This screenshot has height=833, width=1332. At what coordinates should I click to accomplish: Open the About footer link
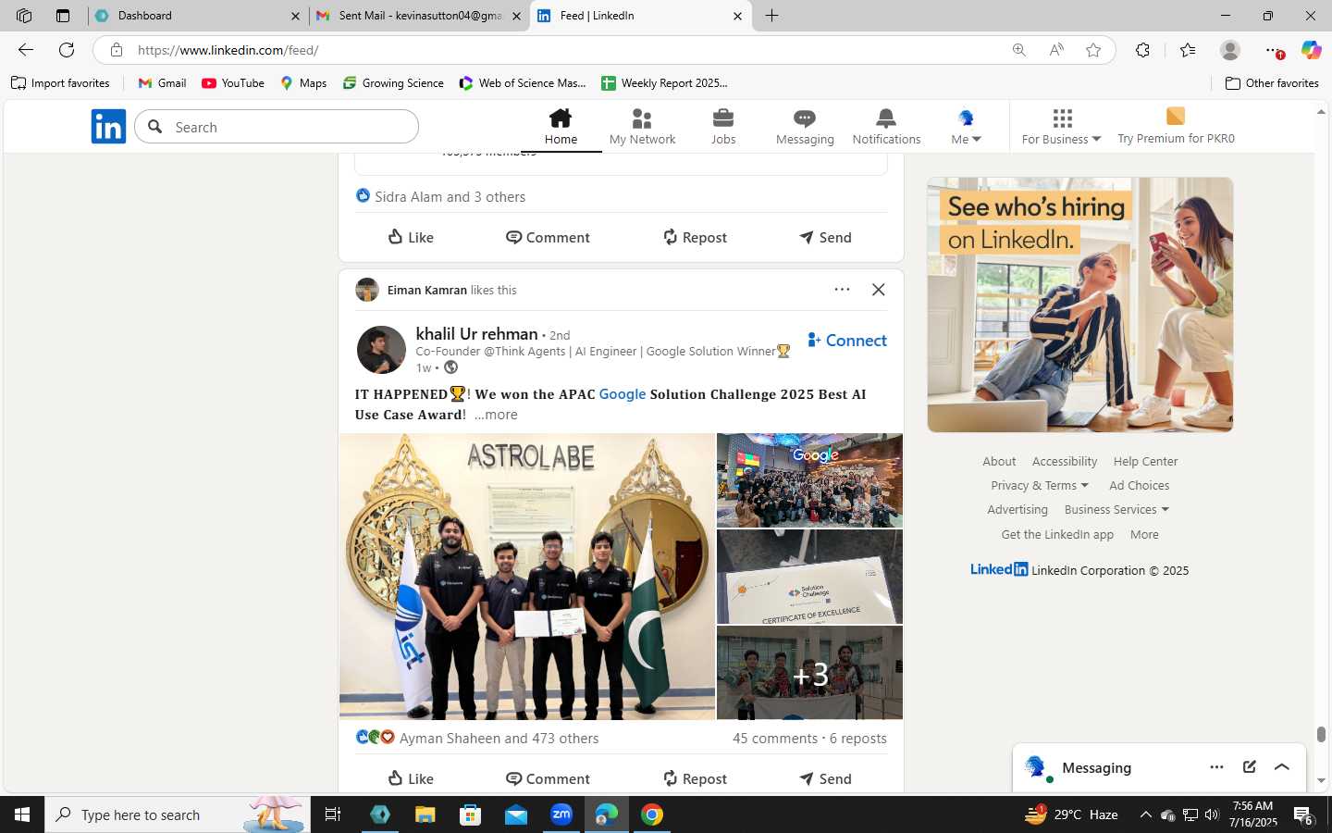click(999, 461)
